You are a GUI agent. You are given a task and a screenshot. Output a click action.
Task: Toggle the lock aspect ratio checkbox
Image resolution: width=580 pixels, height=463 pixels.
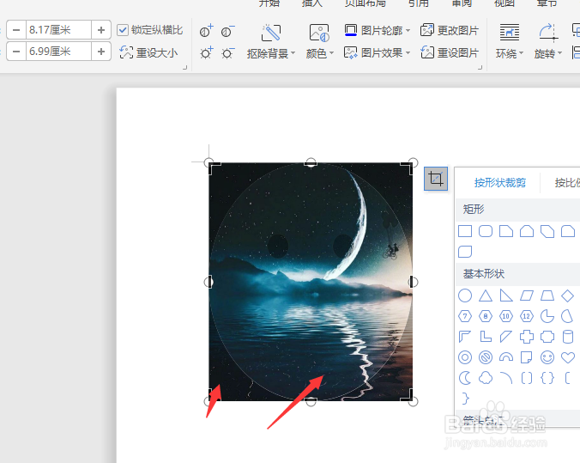coord(123,30)
